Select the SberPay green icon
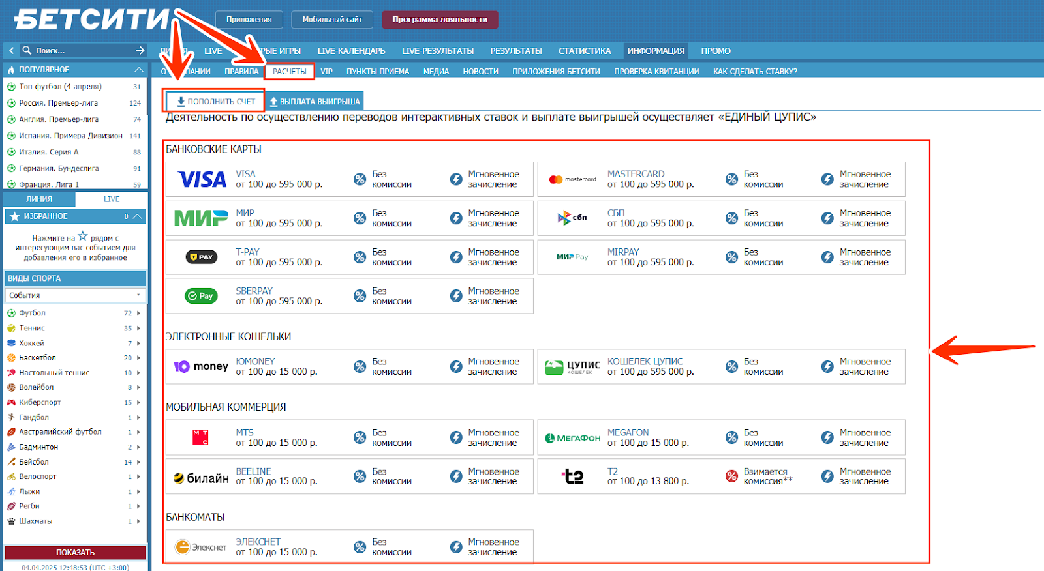The width and height of the screenshot is (1044, 571). [201, 296]
